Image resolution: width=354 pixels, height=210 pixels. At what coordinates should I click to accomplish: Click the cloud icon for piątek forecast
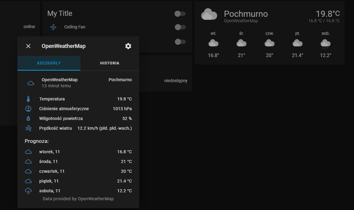pos(28,181)
